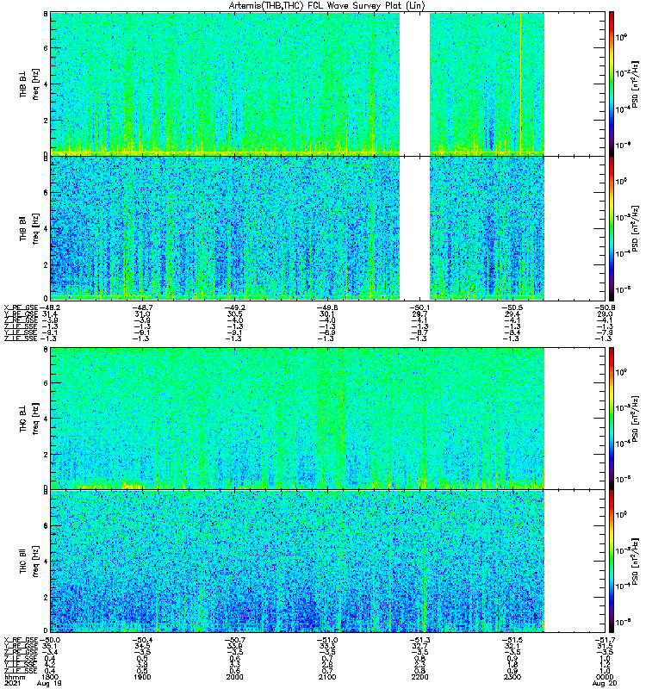The image size is (646, 689).
Task: Click the 2200 time tick label
Action: [x=419, y=677]
